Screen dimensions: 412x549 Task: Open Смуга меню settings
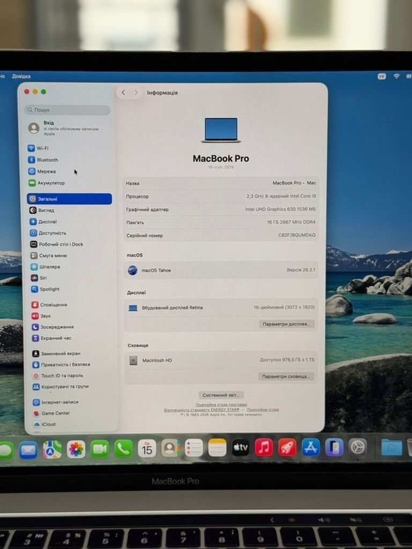[49, 255]
